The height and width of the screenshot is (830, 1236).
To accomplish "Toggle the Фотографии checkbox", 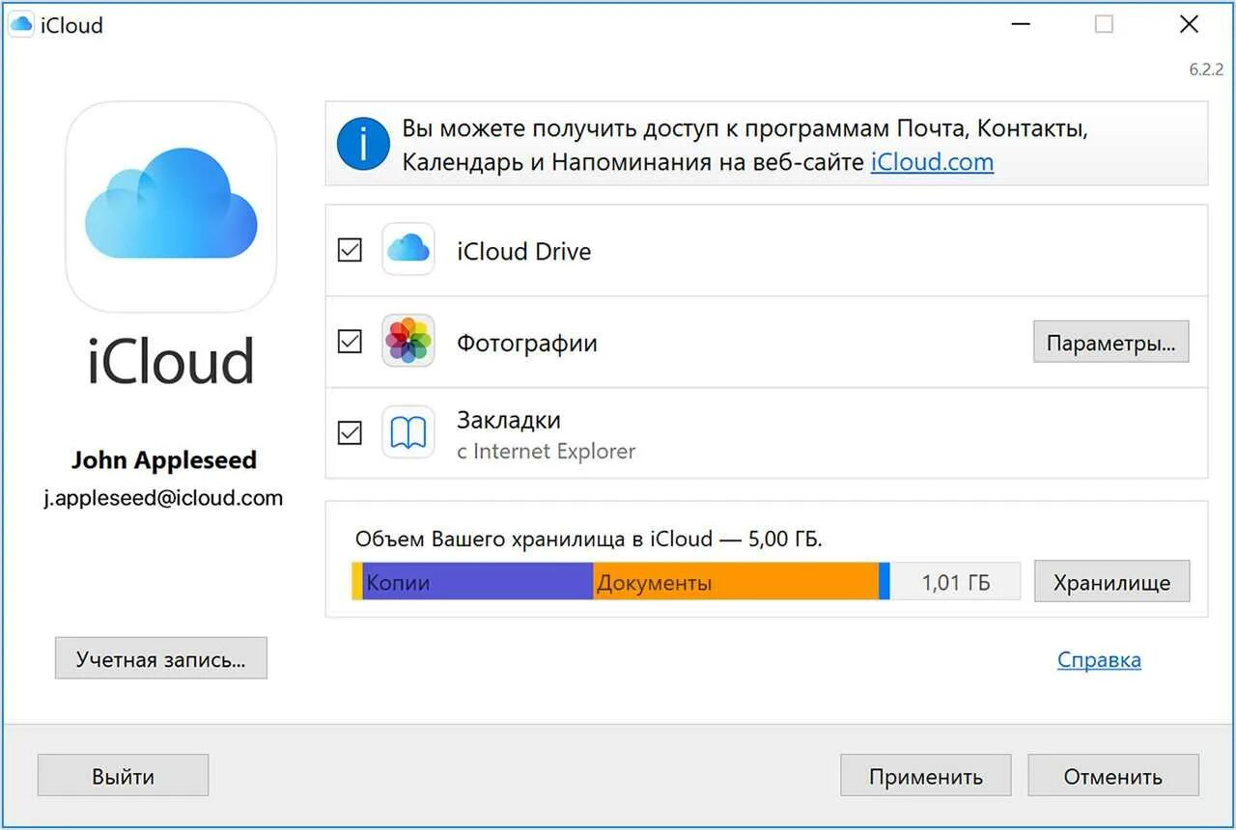I will tap(350, 342).
